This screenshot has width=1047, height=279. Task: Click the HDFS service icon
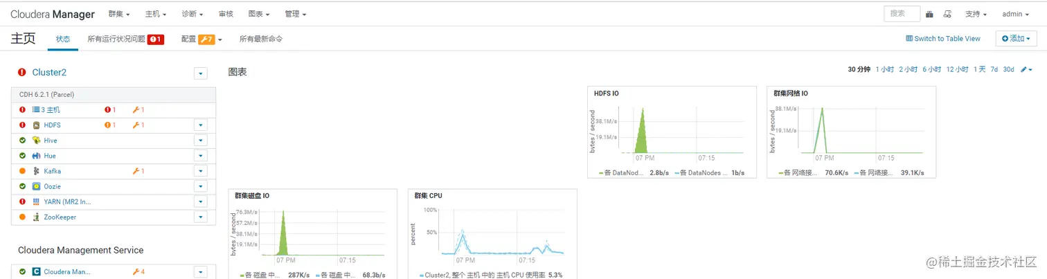[37, 125]
